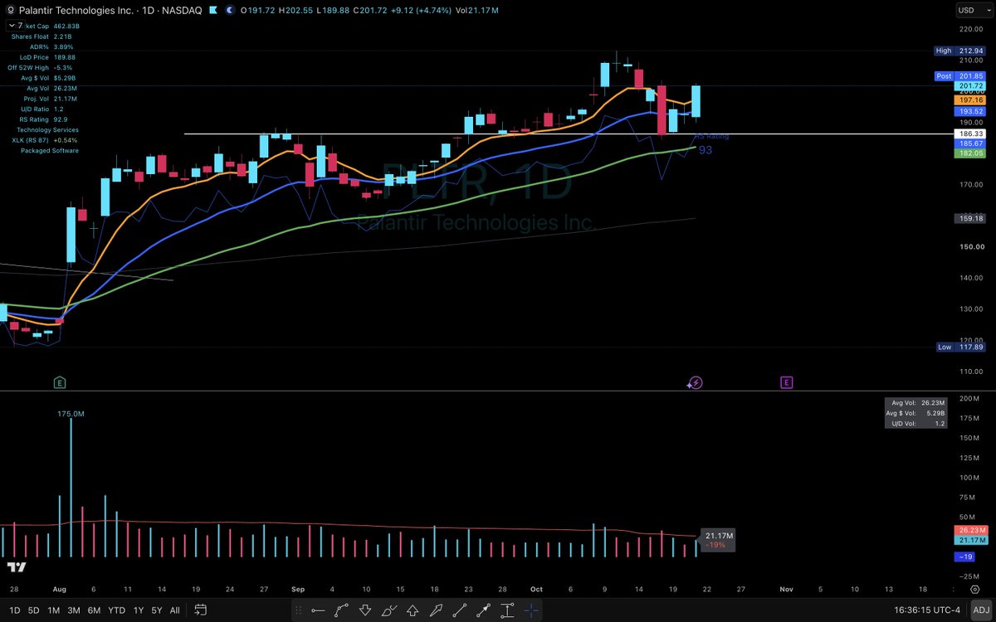Switch to the 1Y time range
Viewport: 996px width, 622px height.
coord(139,610)
